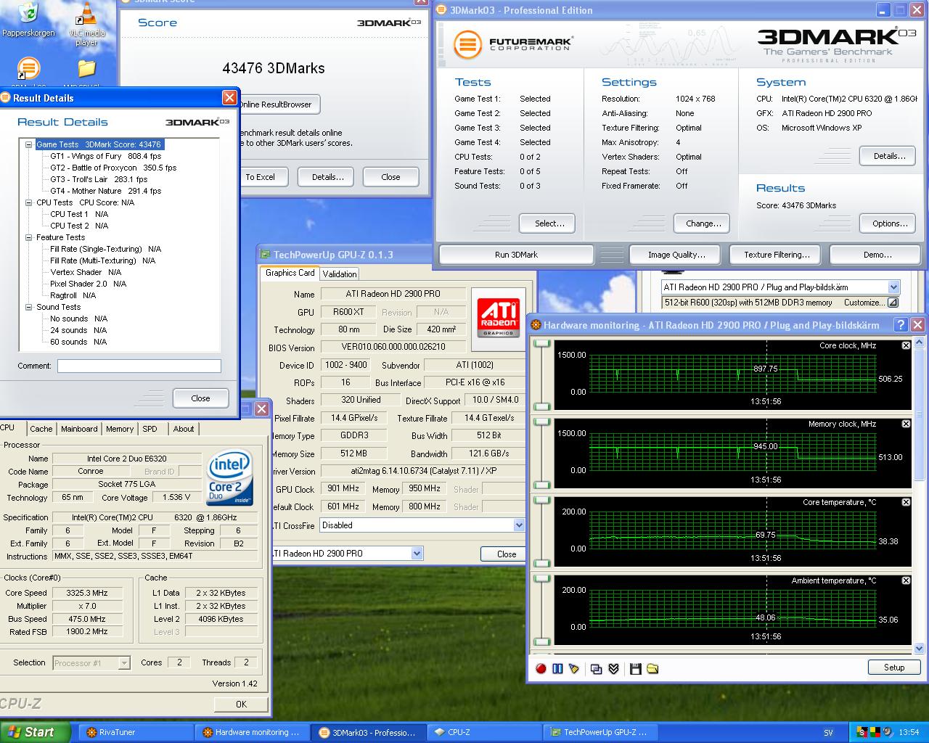929x743 pixels.
Task: Close the Ambient temperature graph
Action: pyautogui.click(x=906, y=580)
